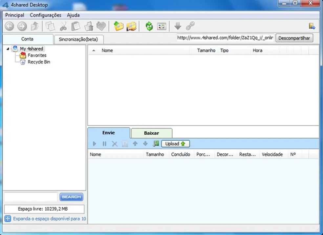
Task: Switch to the Baixar tab
Action: 151,133
